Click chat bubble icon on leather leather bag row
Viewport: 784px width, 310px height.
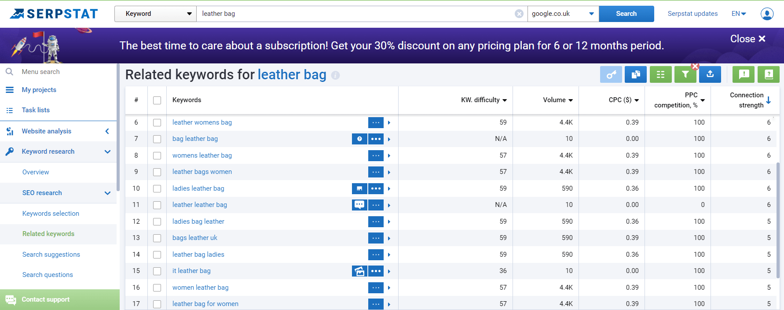pyautogui.click(x=359, y=205)
